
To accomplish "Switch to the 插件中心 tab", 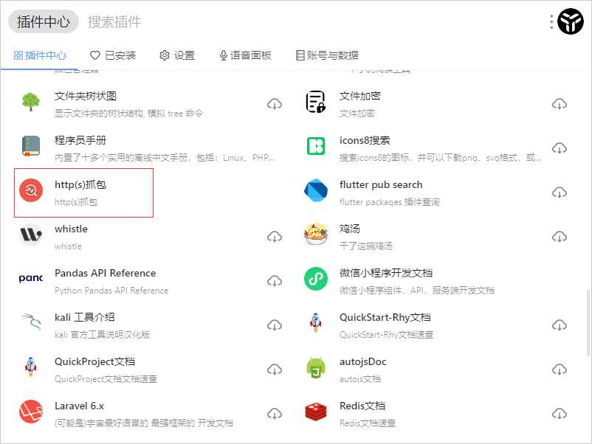I will point(40,55).
